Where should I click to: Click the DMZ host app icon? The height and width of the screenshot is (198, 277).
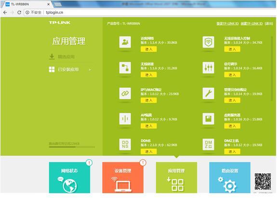[x=209, y=145]
